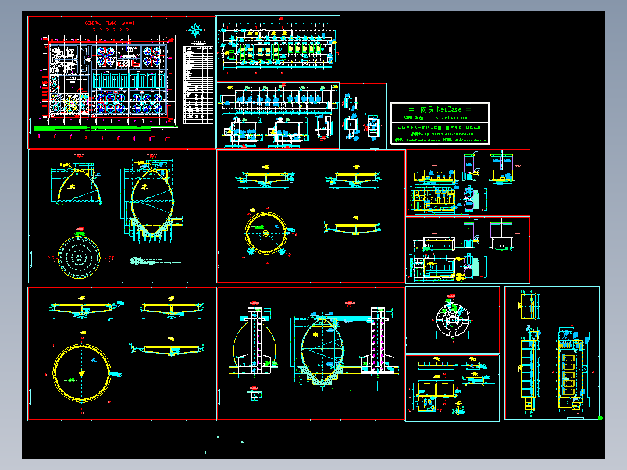Click the "网易 NetEase" heading text
The image size is (627, 470).
441,109
